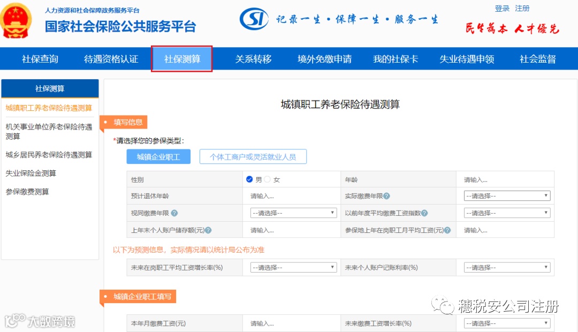Open 城镇职工养老保险待遇测算 in sidebar

click(49, 108)
